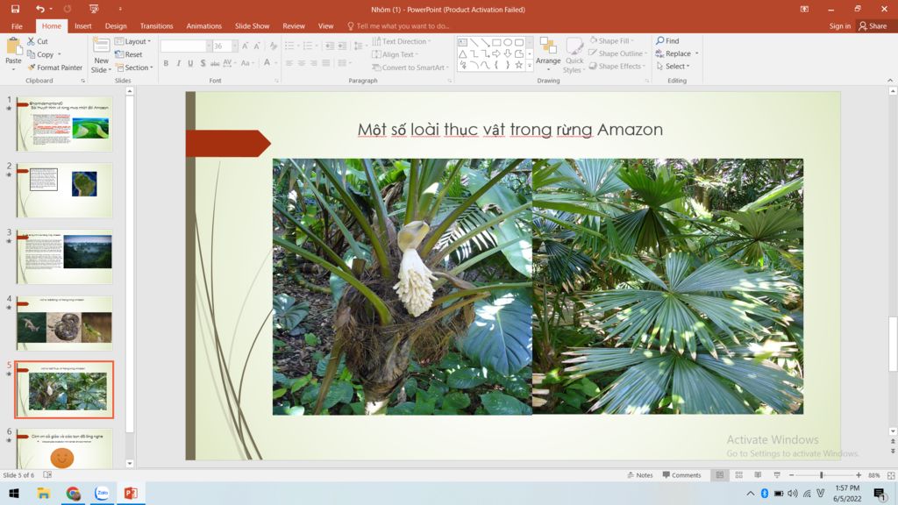Click Sign in link

pyautogui.click(x=839, y=25)
